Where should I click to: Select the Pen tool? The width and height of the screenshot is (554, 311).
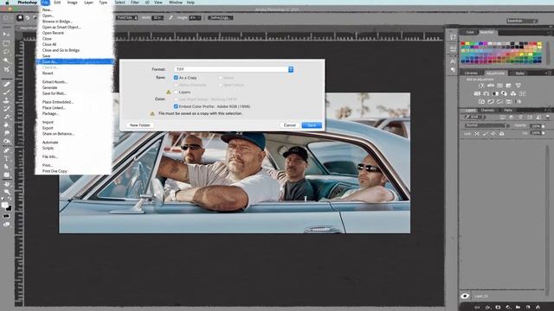coord(6,150)
